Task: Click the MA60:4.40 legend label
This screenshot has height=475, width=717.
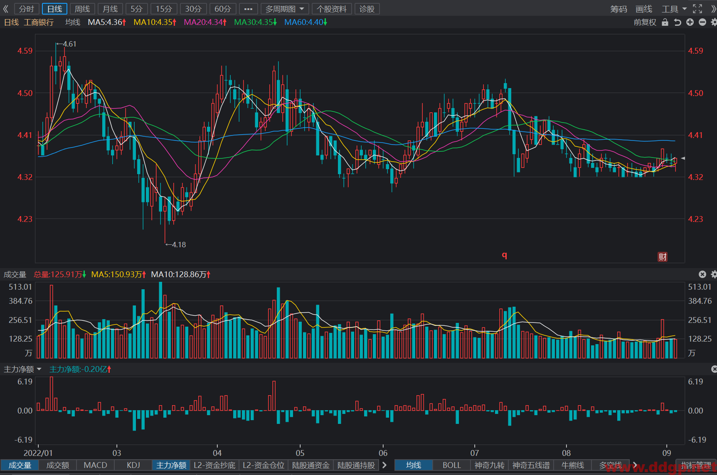Action: pyautogui.click(x=306, y=22)
